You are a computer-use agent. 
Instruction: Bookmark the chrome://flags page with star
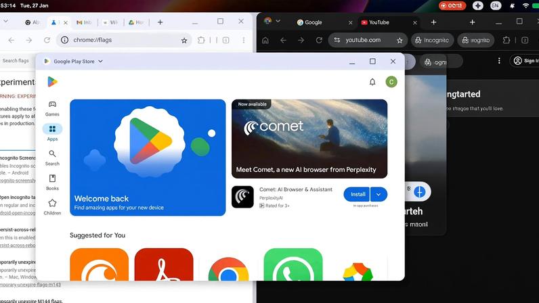click(x=184, y=41)
